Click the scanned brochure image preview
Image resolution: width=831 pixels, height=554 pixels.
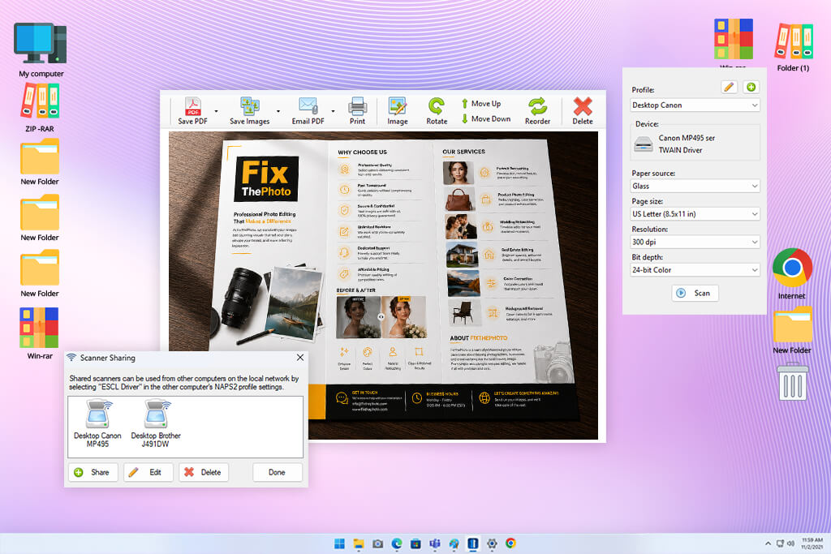383,286
